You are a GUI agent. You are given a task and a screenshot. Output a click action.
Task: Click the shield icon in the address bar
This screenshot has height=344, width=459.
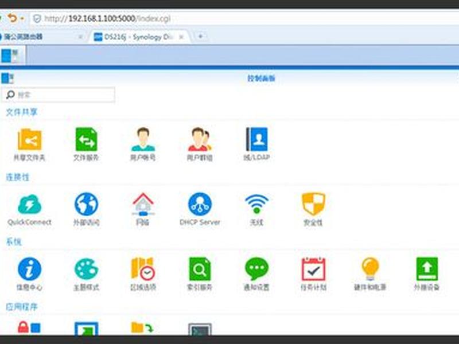tap(37, 19)
